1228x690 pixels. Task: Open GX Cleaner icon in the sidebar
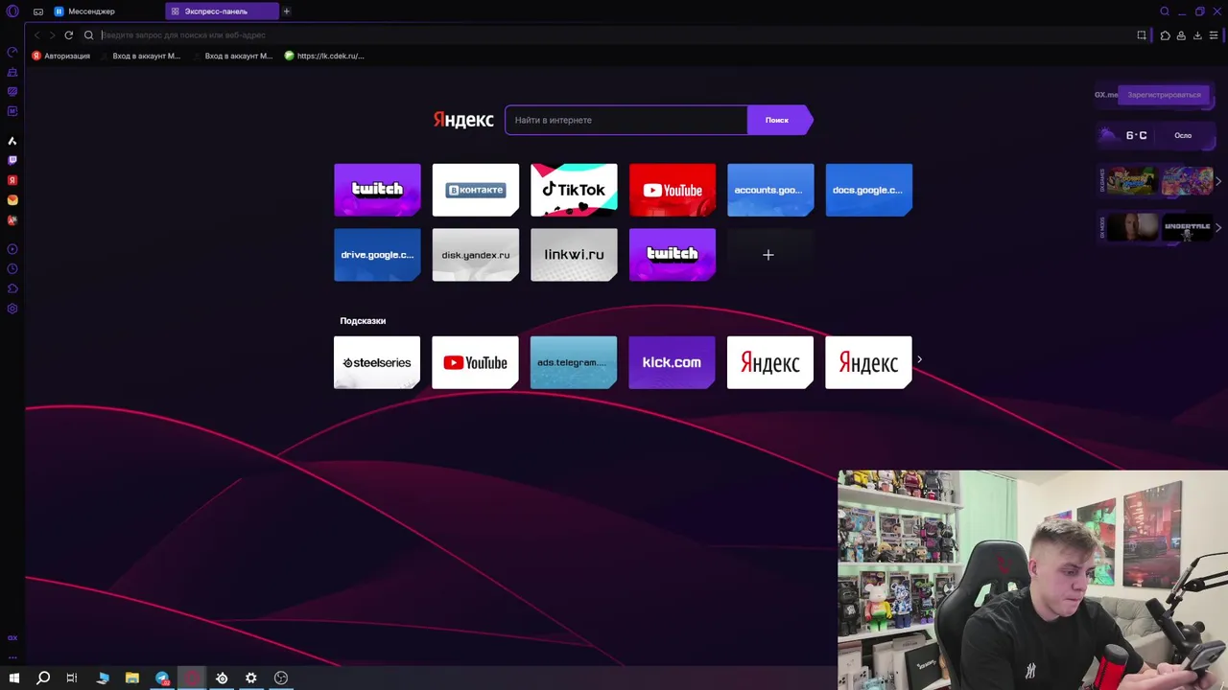coord(12,72)
